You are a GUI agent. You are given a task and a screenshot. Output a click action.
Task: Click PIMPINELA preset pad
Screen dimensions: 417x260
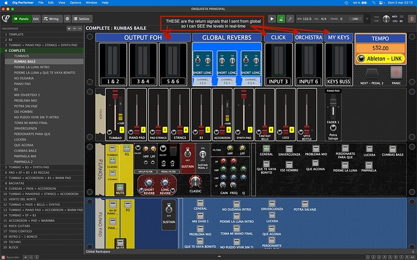point(369,165)
